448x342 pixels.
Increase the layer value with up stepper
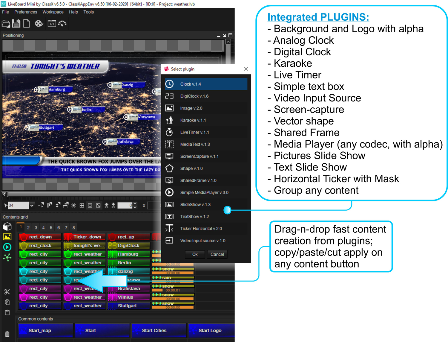point(135,204)
